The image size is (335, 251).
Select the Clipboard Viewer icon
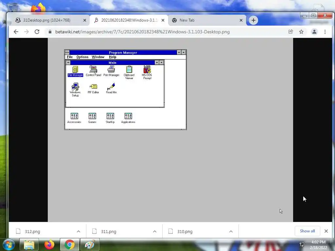pos(129,73)
